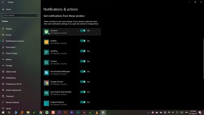This screenshot has width=204, height=115.
Task: Toggle Logitech Options notifications off
Action: (x=83, y=102)
